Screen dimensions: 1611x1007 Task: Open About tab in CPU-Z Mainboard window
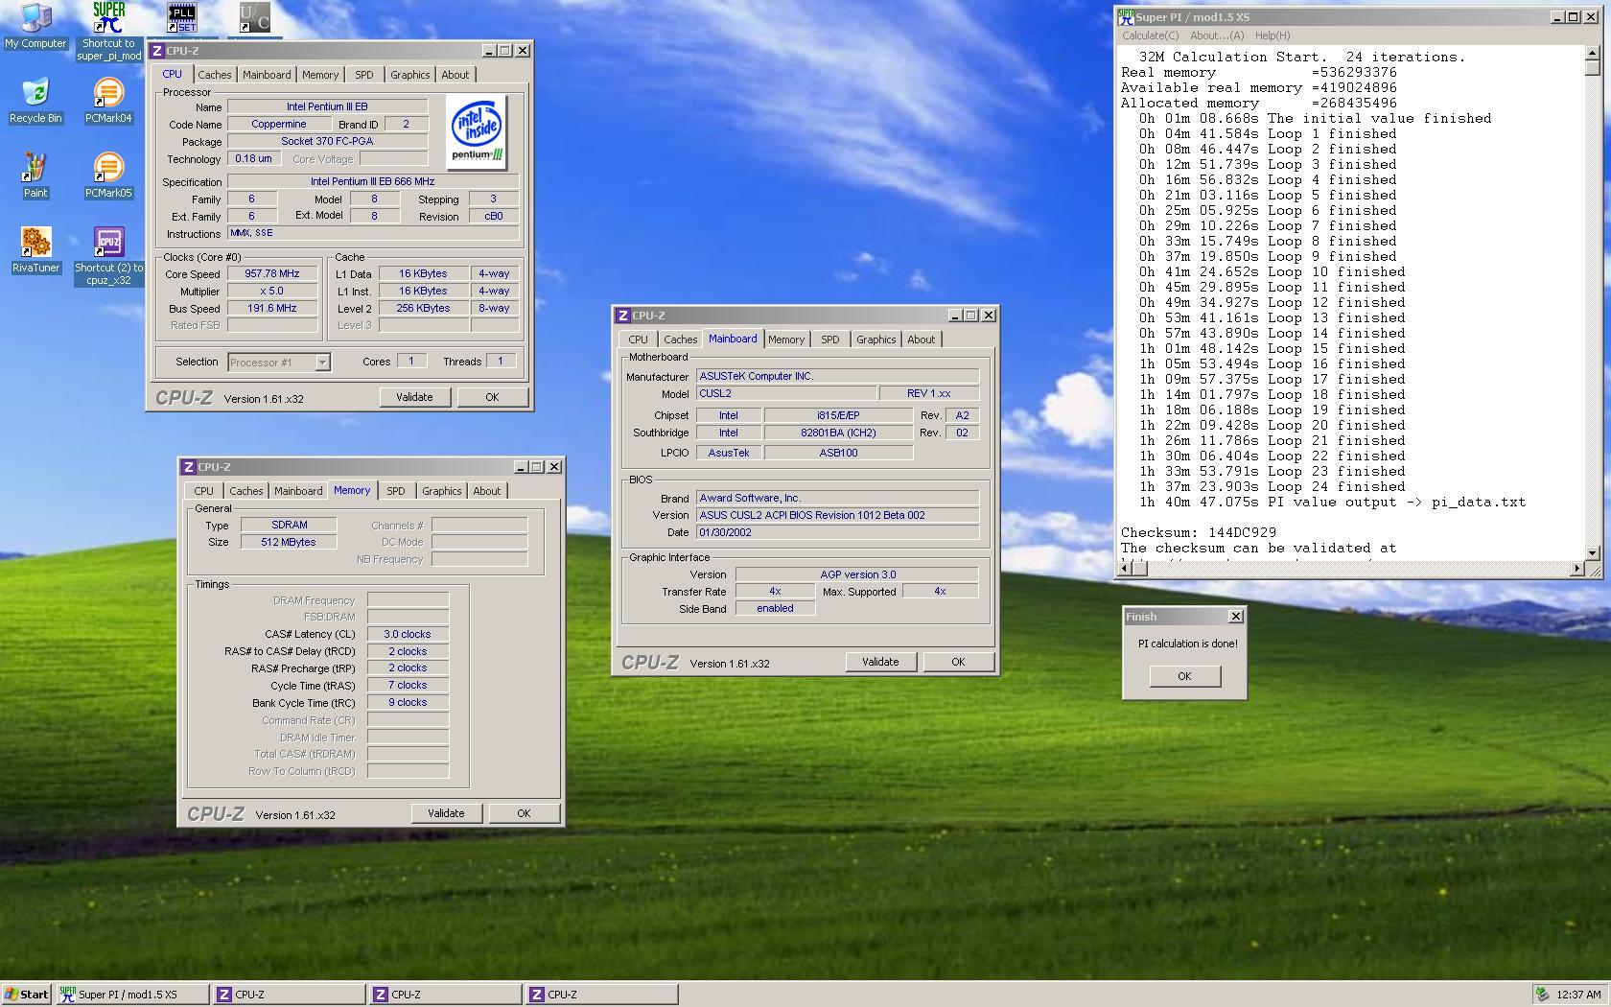(x=922, y=340)
